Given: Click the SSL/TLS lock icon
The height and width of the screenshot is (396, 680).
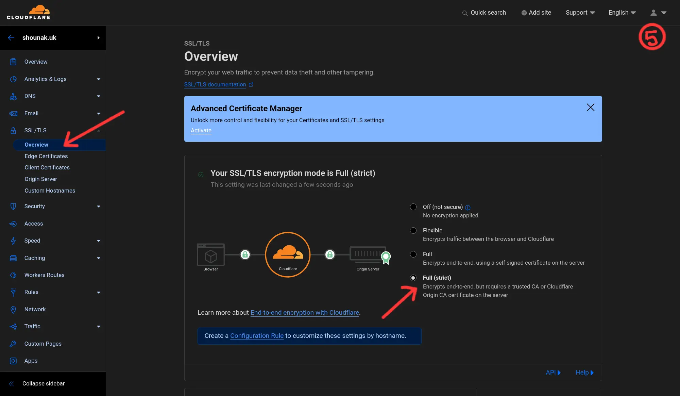Looking at the screenshot, I should click(13, 130).
